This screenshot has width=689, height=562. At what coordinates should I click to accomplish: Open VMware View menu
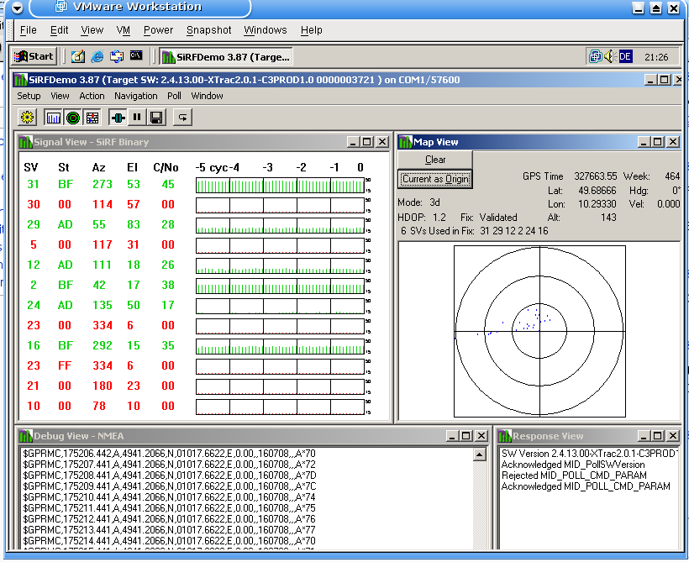(x=92, y=30)
